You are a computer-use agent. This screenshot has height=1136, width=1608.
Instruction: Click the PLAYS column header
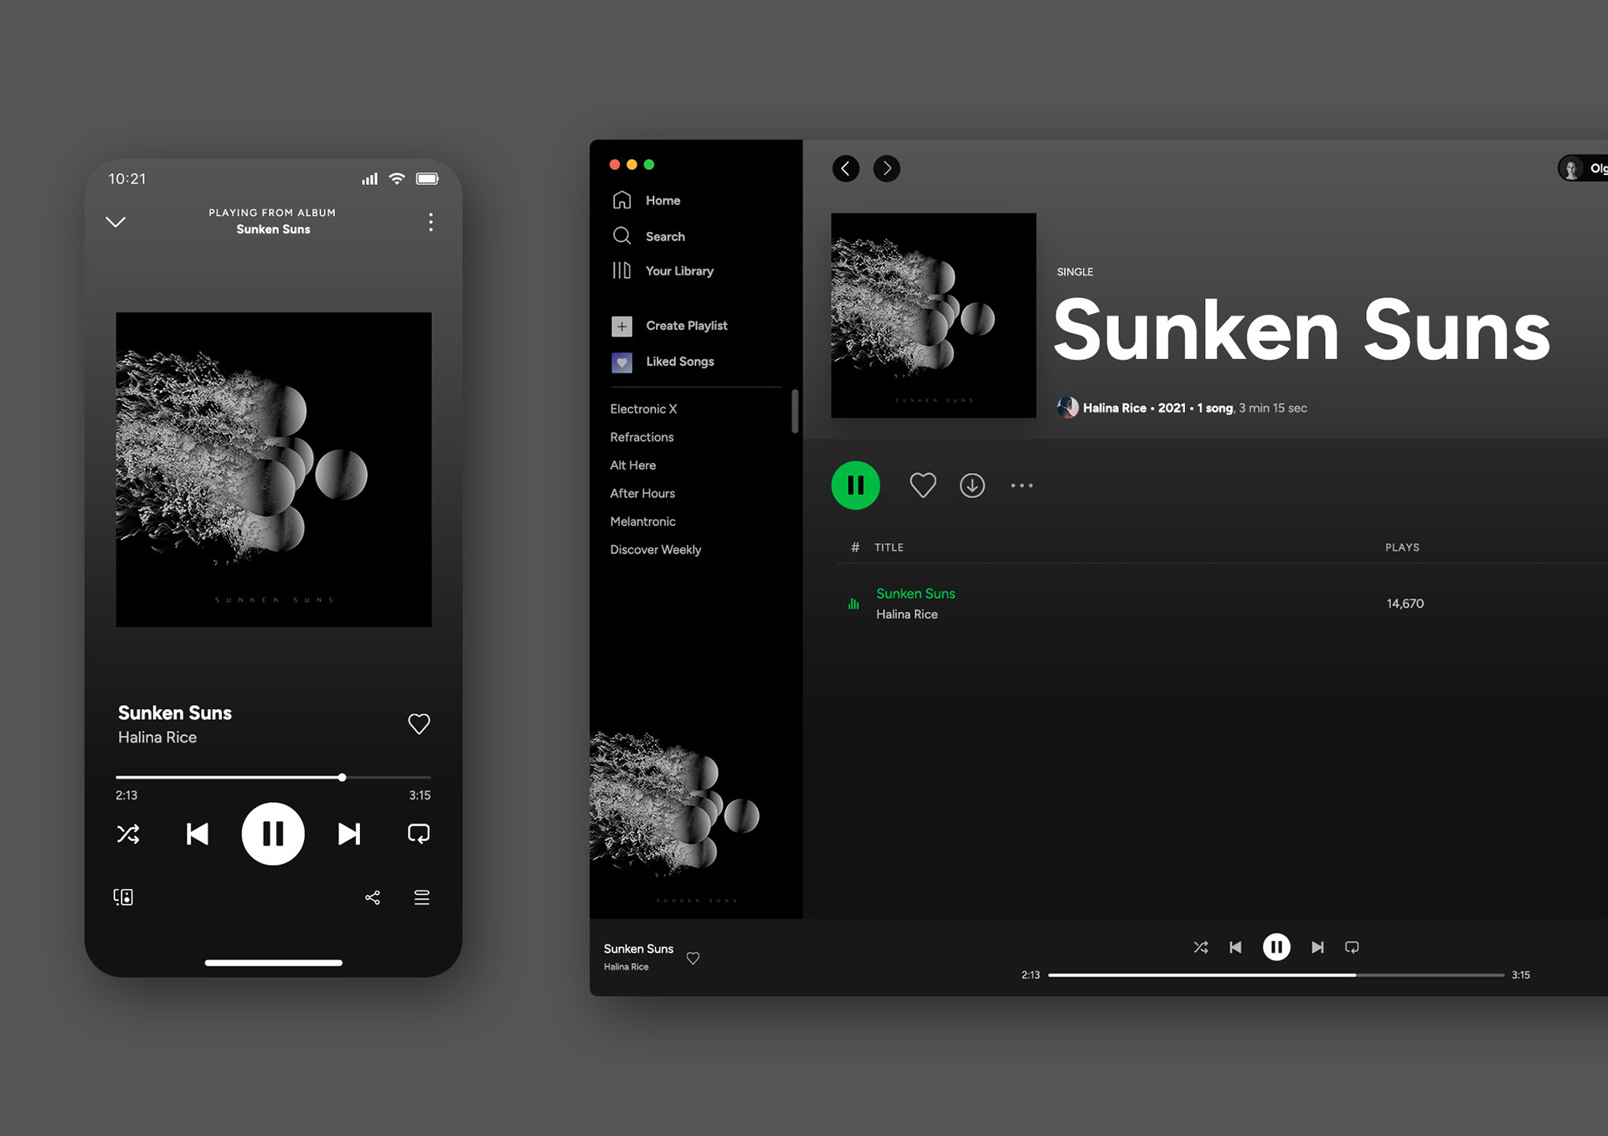[x=1402, y=547]
